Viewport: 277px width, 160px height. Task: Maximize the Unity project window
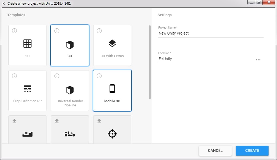click(259, 2)
